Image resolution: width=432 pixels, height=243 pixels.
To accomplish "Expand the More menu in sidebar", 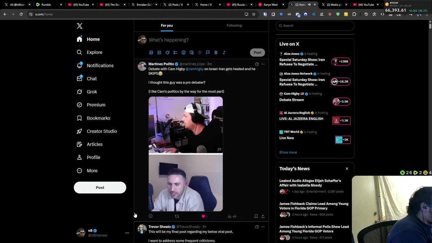I will pyautogui.click(x=87, y=171).
